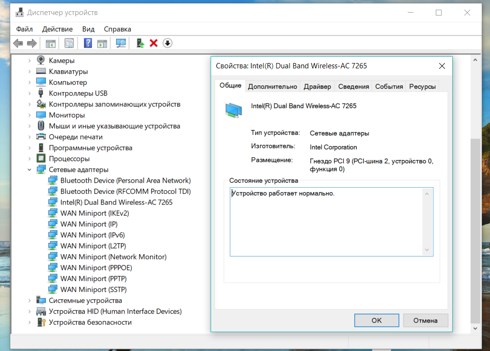This screenshot has width=490, height=351.
Task: Click the update driver toolbar icon
Action: pyautogui.click(x=140, y=43)
